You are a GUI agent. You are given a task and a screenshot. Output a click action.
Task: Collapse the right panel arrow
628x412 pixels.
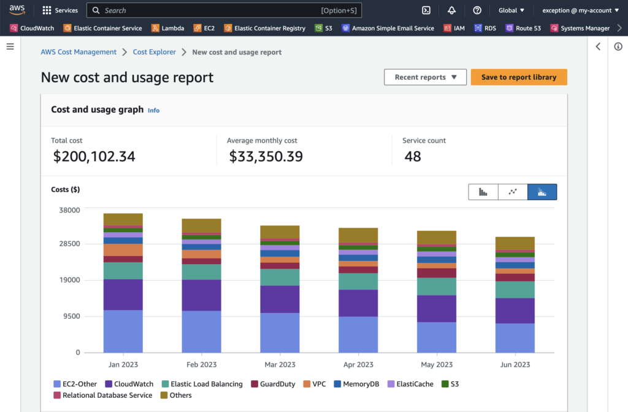tap(598, 47)
